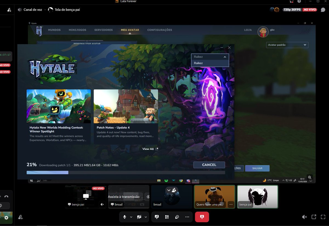Open user settings gear at bottom left
The image size is (329, 226).
6,218
